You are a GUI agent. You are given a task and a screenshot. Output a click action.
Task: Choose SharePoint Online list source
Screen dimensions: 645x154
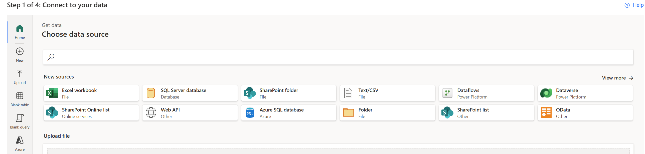pos(91,113)
